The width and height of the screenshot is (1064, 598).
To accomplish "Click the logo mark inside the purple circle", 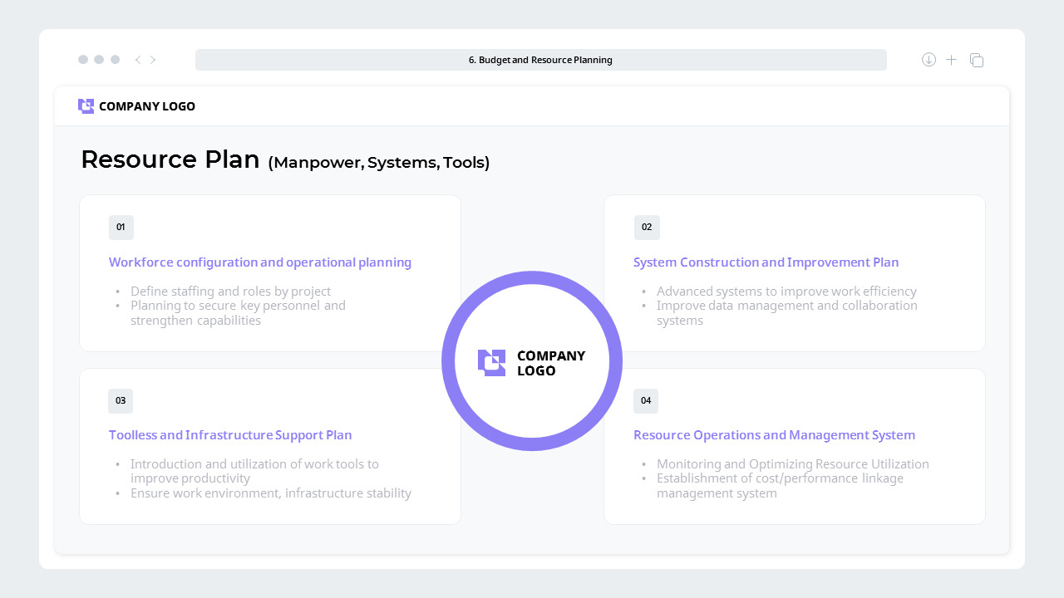I will [491, 363].
